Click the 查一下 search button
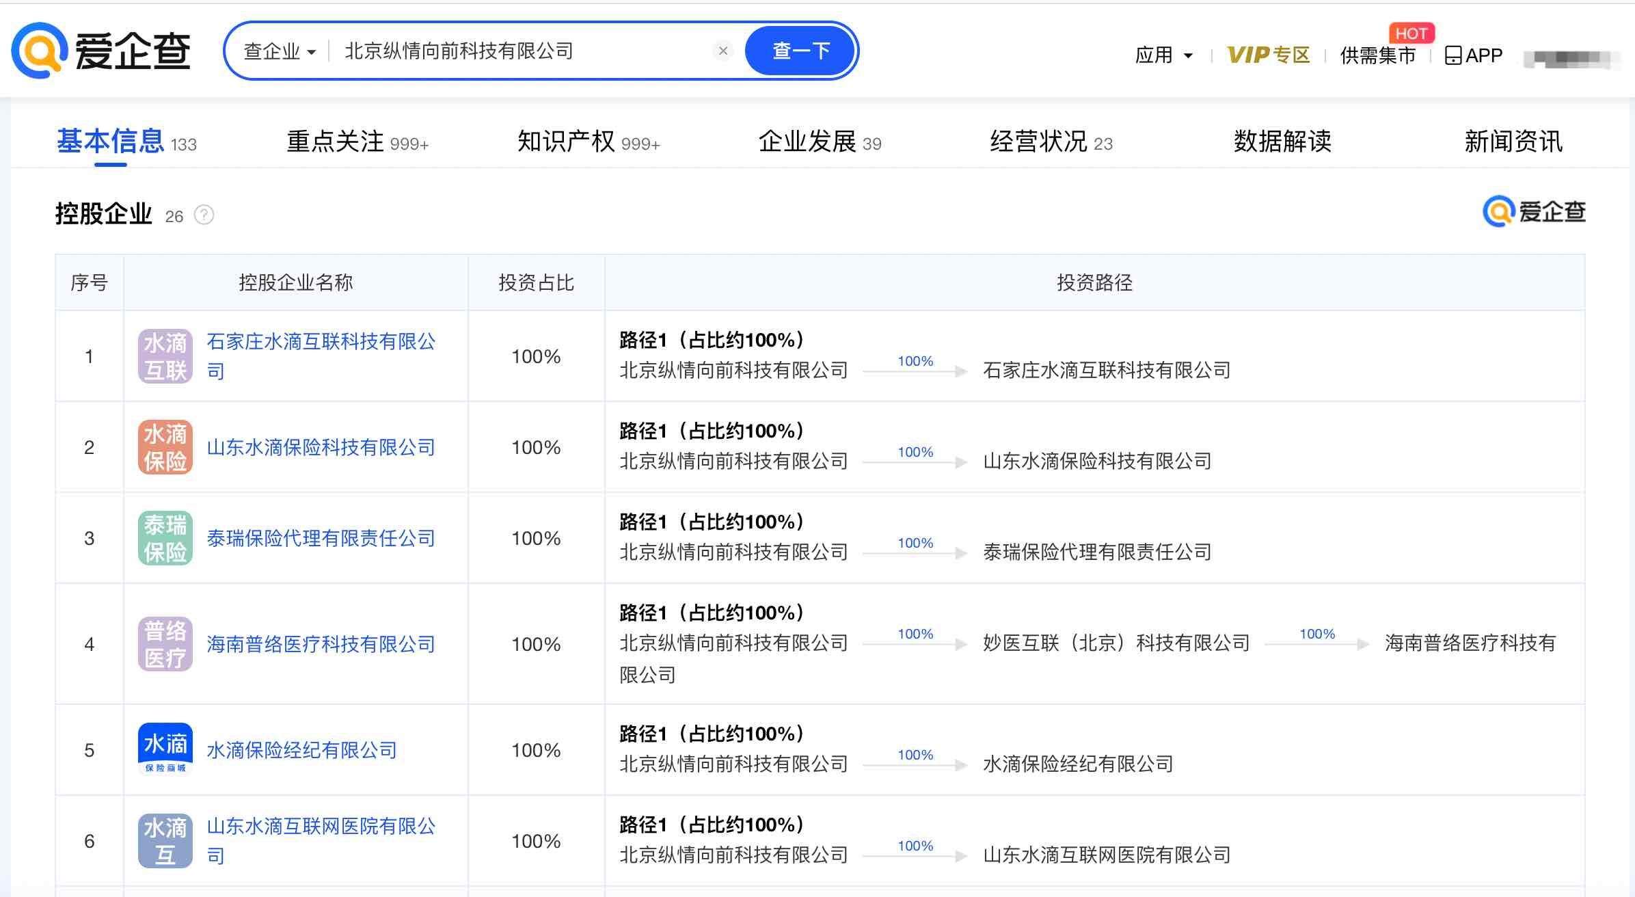 tap(800, 51)
